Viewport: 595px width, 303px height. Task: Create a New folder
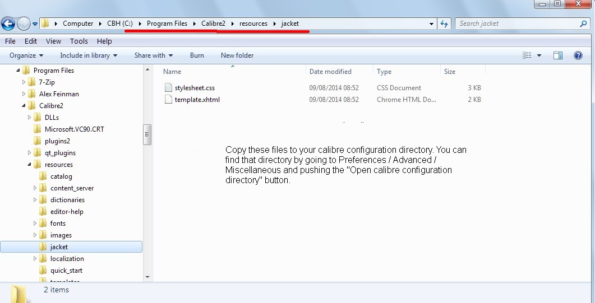pyautogui.click(x=237, y=55)
